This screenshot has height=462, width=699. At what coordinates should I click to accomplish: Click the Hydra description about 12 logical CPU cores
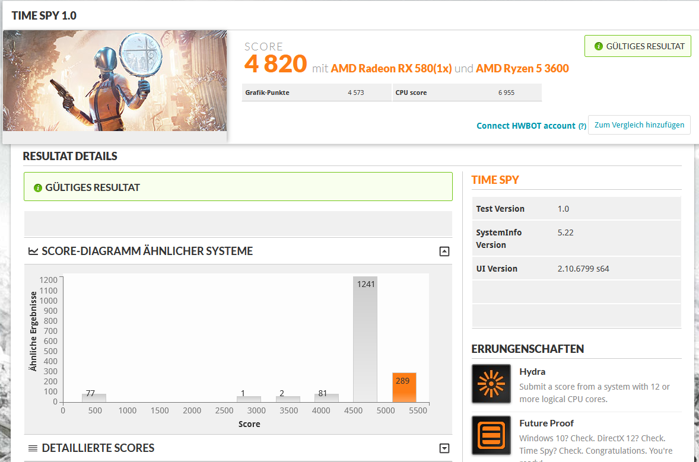point(595,393)
